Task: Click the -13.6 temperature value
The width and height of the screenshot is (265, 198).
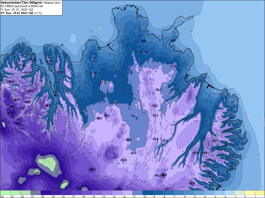Action: (133, 153)
